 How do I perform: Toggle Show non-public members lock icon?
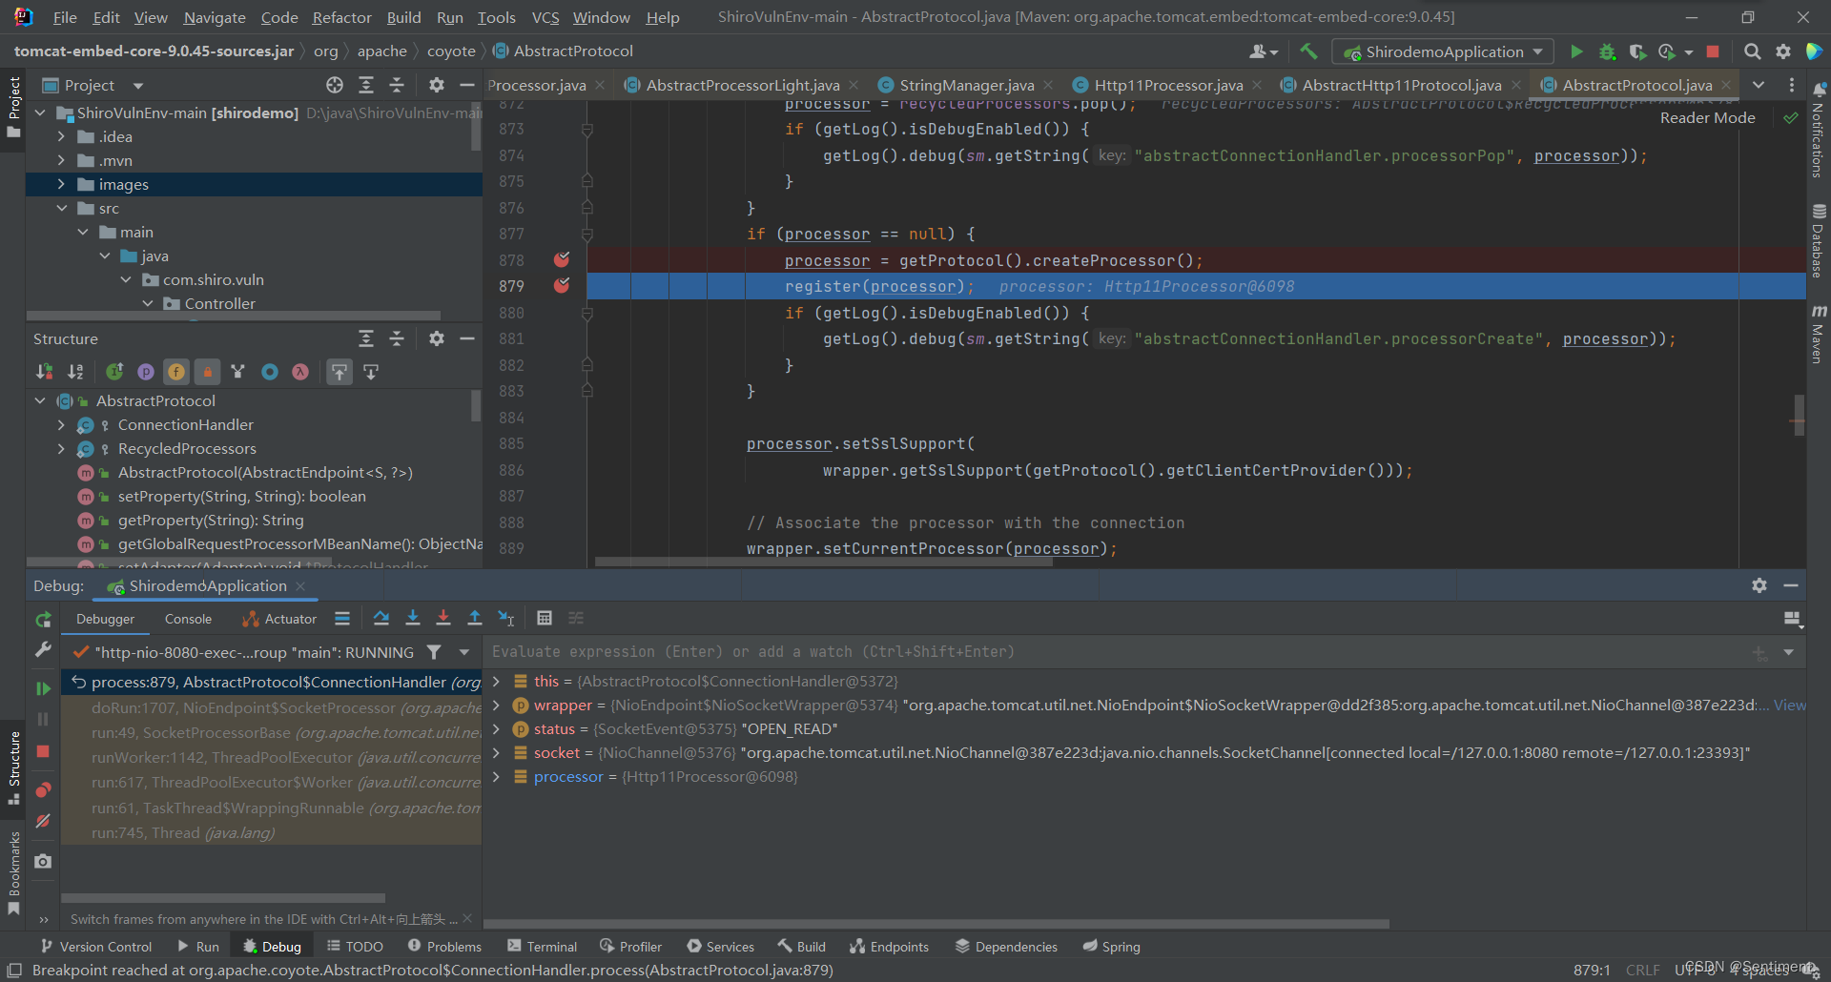[x=207, y=372]
